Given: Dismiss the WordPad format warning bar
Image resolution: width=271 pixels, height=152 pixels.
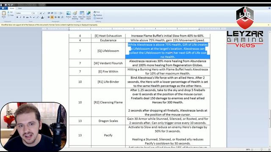Looking at the screenshot, I should 268,25.
